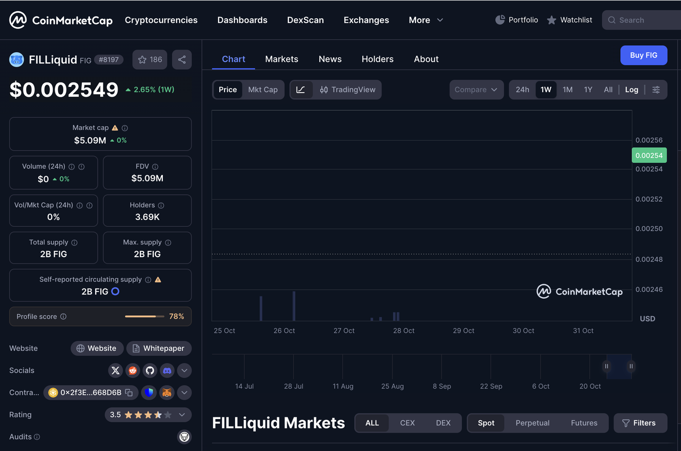This screenshot has width=681, height=451.
Task: Switch the chart to Mkt Cap view
Action: click(263, 89)
